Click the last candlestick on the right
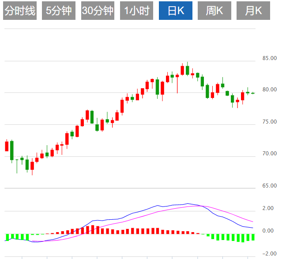 pos(253,93)
